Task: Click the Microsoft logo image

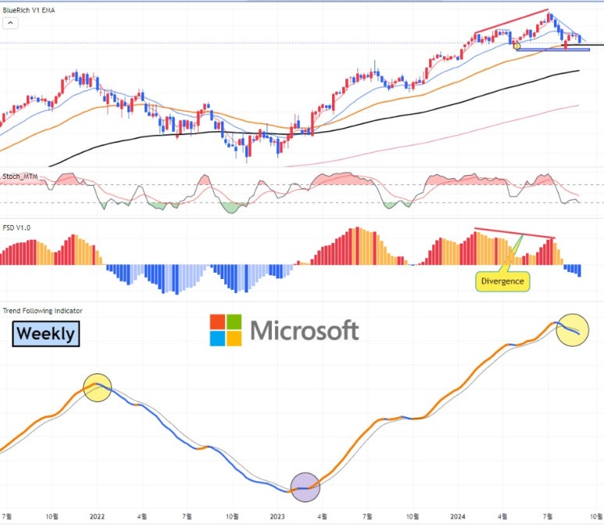Action: tap(284, 330)
